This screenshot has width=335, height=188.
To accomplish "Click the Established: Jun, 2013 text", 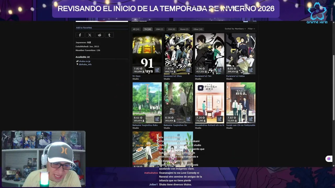I will tap(87, 46).
